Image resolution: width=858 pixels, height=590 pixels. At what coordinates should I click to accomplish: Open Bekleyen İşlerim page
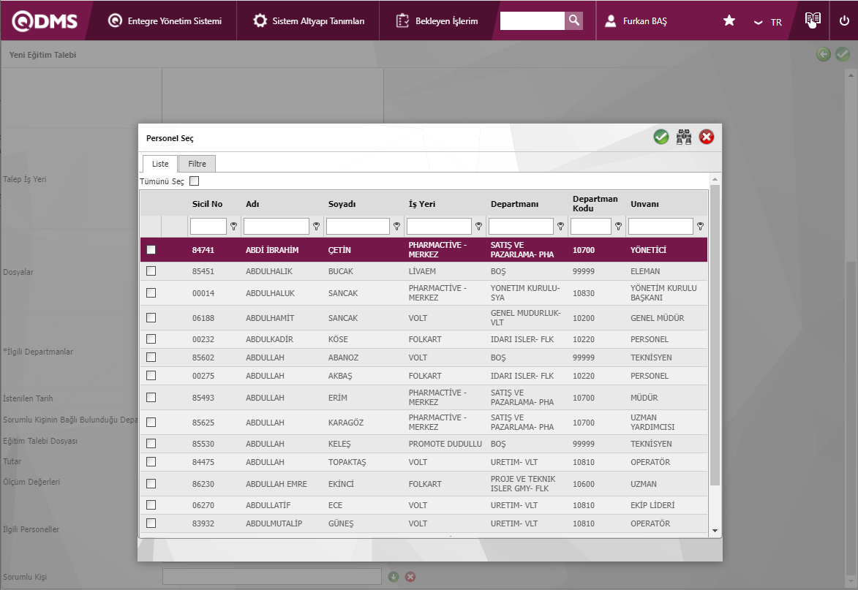pyautogui.click(x=437, y=21)
